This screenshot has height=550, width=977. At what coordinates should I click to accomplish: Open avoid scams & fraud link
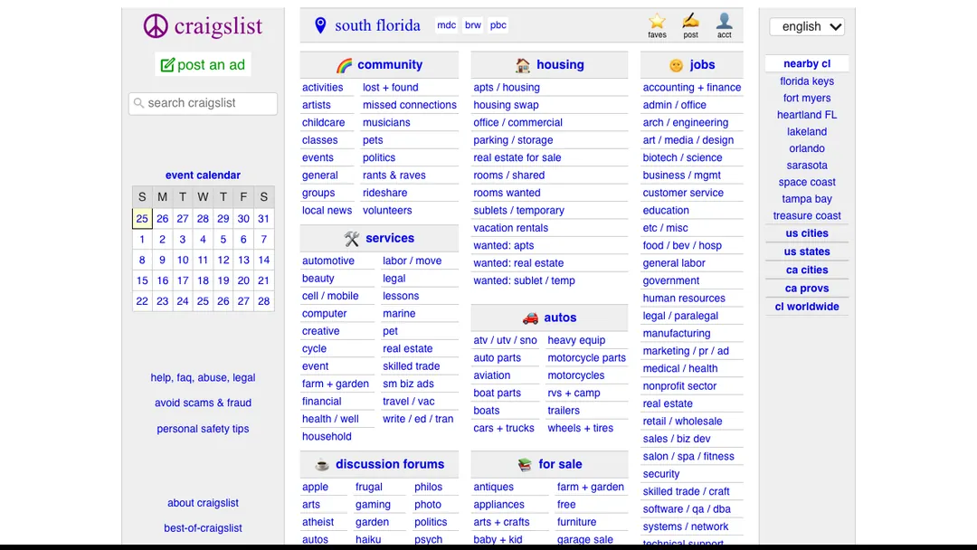coord(204,403)
